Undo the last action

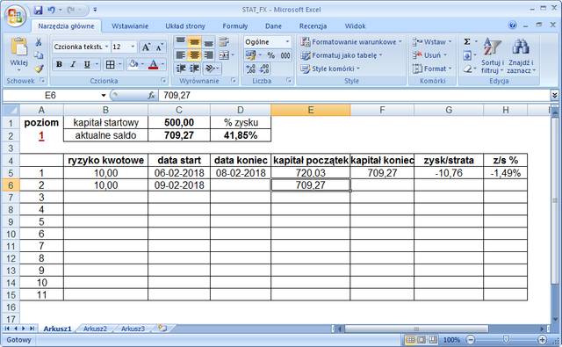tap(51, 10)
